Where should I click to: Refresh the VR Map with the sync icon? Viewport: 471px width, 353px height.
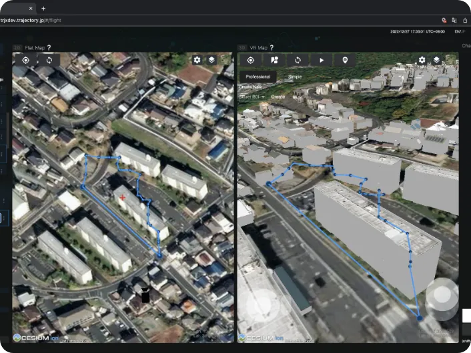pos(298,61)
